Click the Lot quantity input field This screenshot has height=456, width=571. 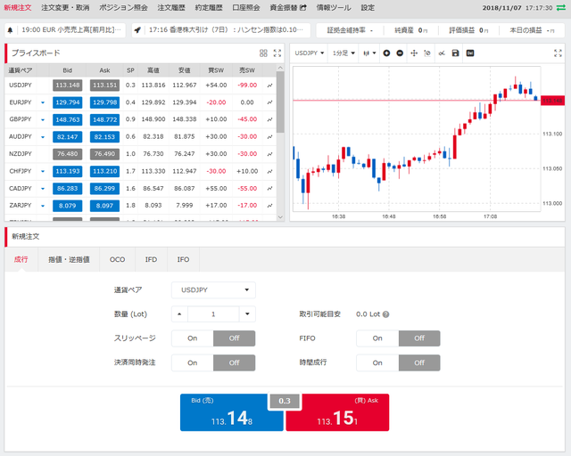[213, 314]
